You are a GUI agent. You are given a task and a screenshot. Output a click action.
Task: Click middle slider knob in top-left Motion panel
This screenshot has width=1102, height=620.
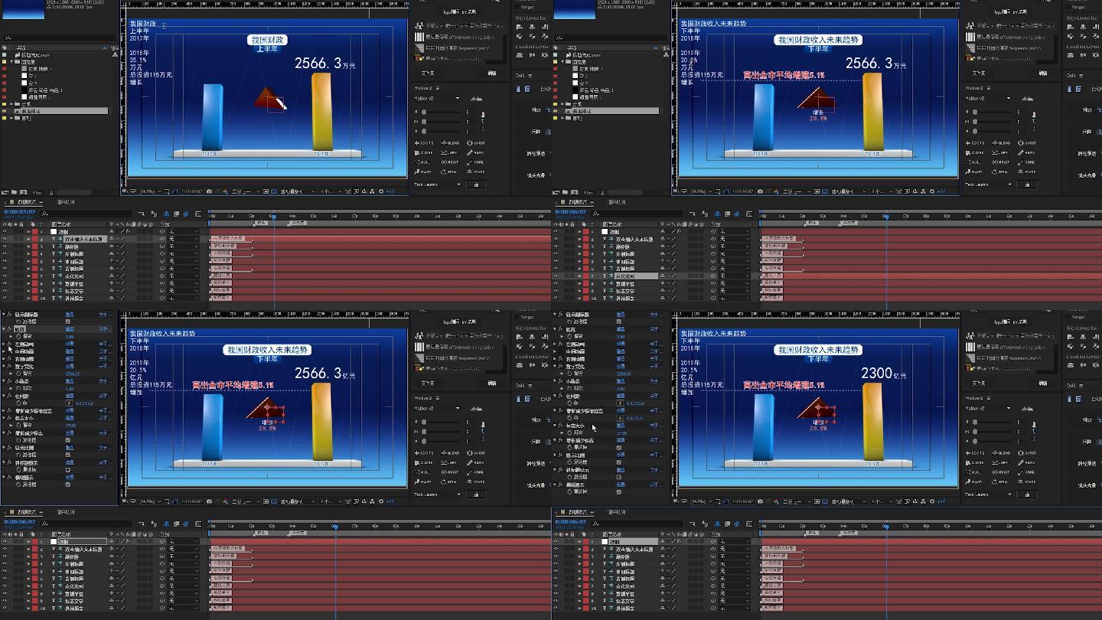point(424,122)
